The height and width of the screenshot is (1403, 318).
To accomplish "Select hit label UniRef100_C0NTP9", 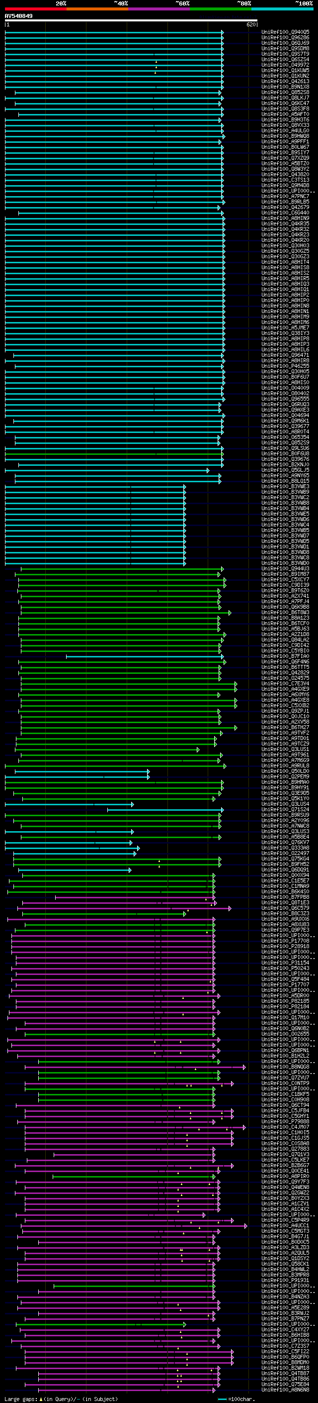I will pos(285,1083).
